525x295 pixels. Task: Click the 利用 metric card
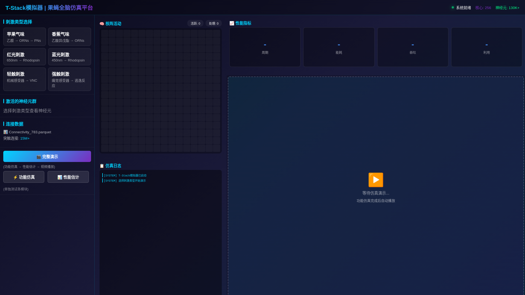tap(486, 47)
